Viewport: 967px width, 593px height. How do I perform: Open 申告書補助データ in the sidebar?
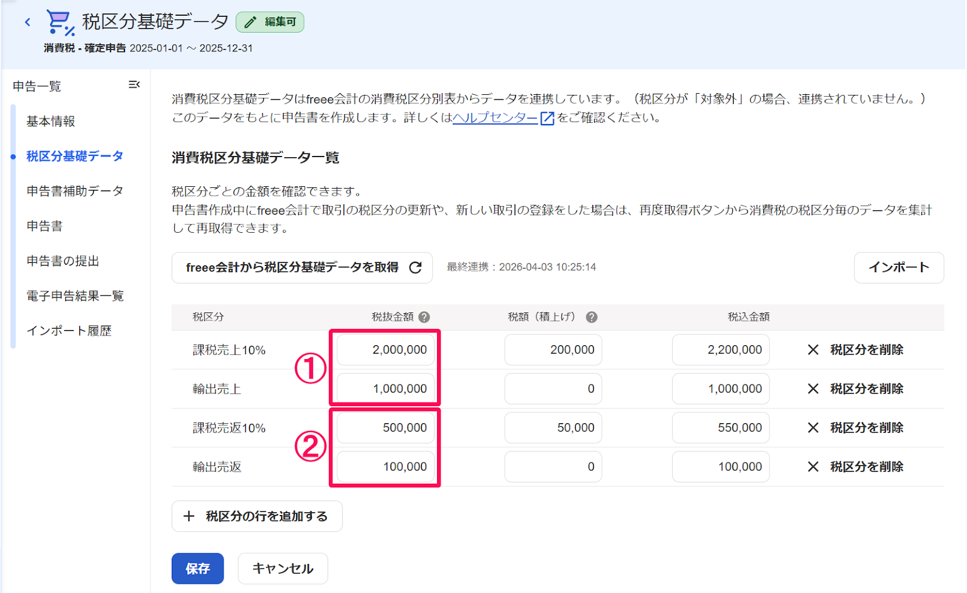pyautogui.click(x=75, y=191)
